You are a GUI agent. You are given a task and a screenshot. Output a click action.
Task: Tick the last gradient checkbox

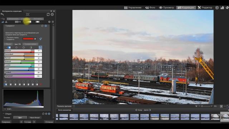pos(37,81)
